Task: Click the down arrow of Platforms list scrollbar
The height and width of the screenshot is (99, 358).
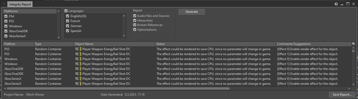Action: (x=58, y=38)
